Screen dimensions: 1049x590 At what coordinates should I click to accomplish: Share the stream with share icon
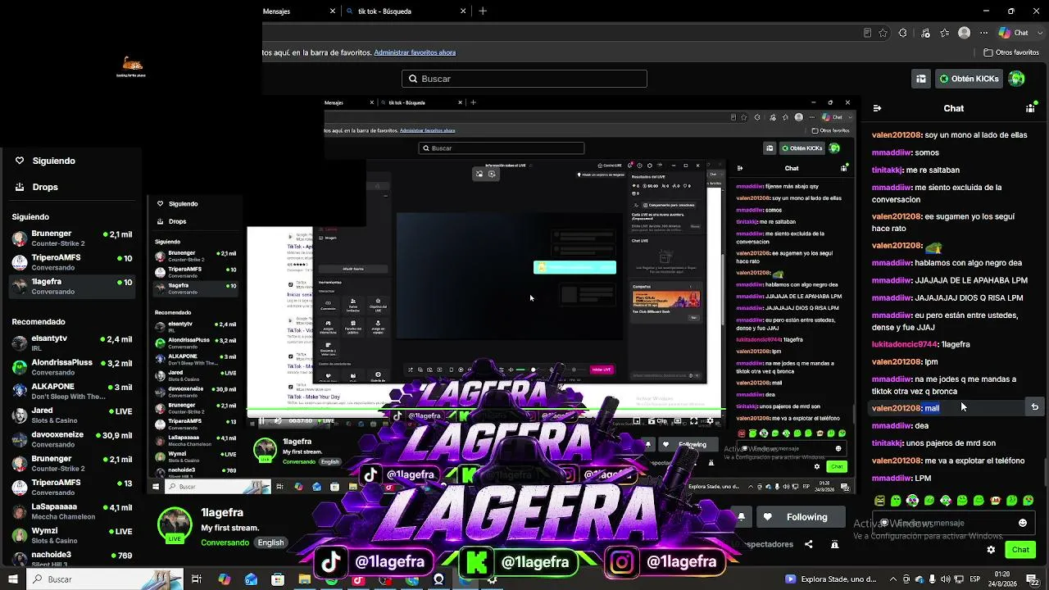tap(809, 544)
